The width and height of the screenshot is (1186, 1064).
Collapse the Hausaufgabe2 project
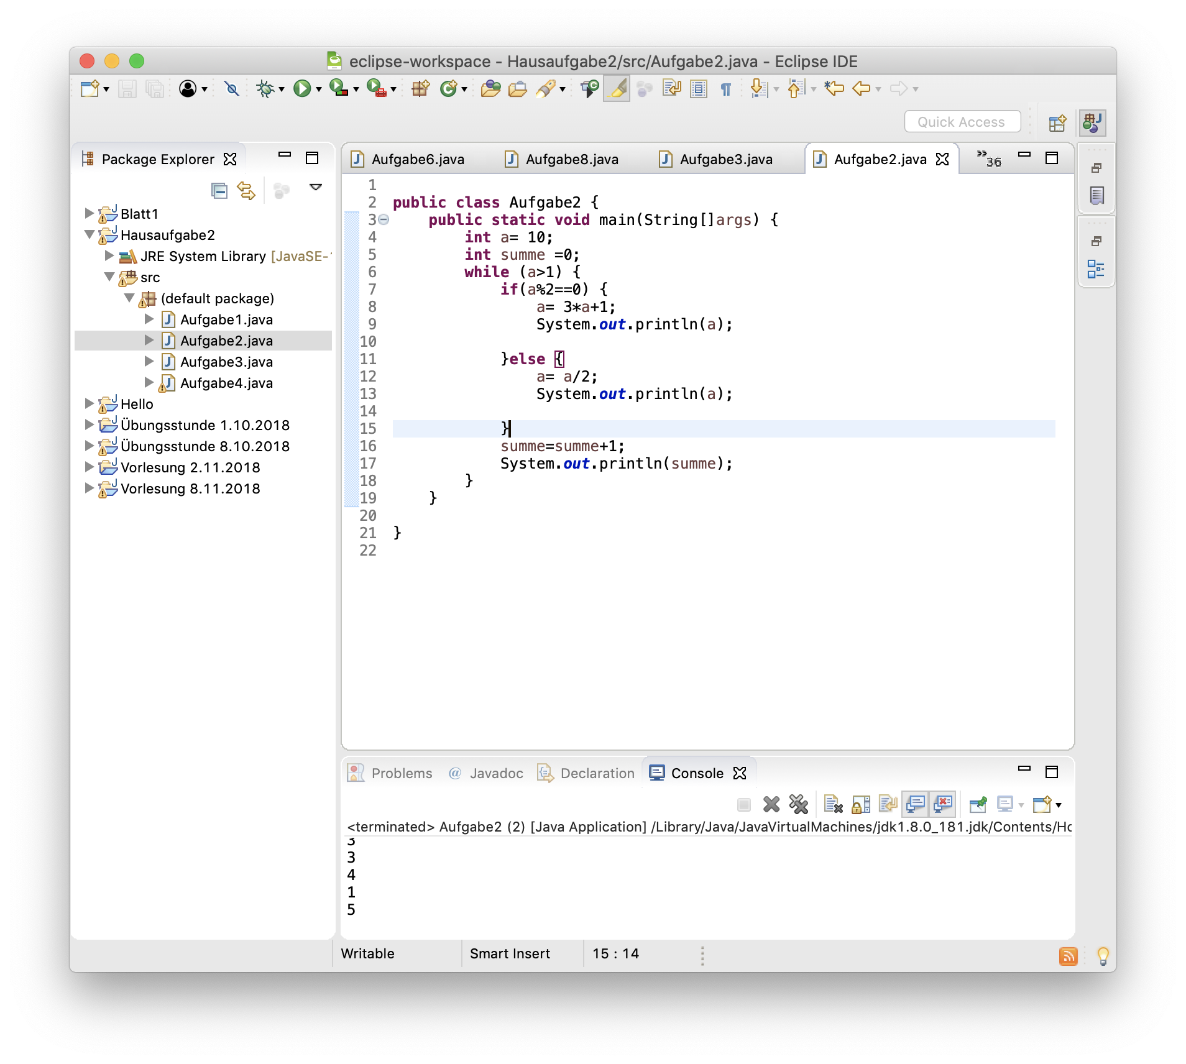click(89, 235)
